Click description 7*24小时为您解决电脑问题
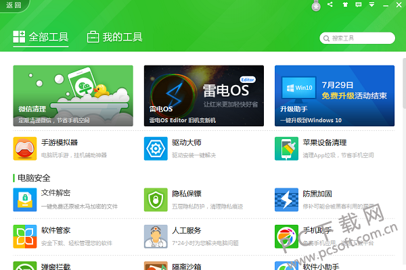This screenshot has height=270, width=406. (205, 243)
